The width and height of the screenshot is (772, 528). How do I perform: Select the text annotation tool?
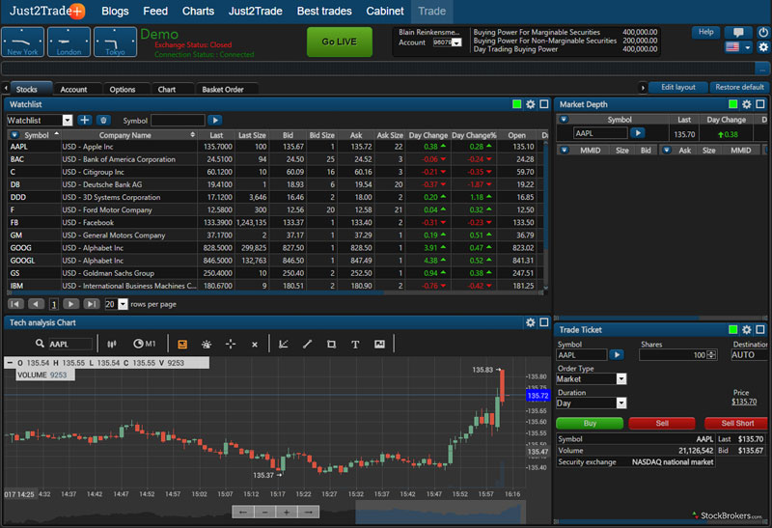click(355, 345)
